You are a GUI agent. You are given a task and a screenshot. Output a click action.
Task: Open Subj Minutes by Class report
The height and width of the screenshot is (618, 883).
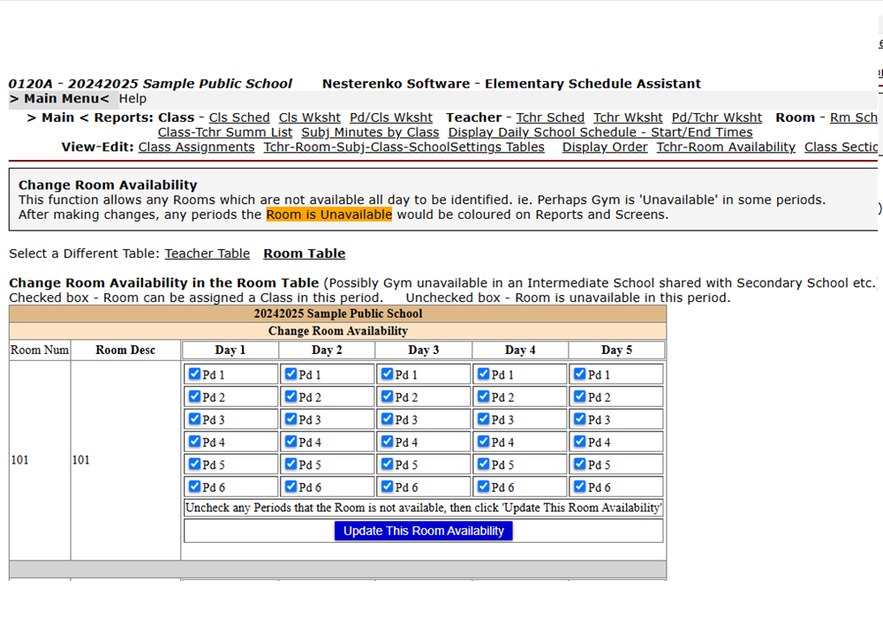(x=370, y=132)
